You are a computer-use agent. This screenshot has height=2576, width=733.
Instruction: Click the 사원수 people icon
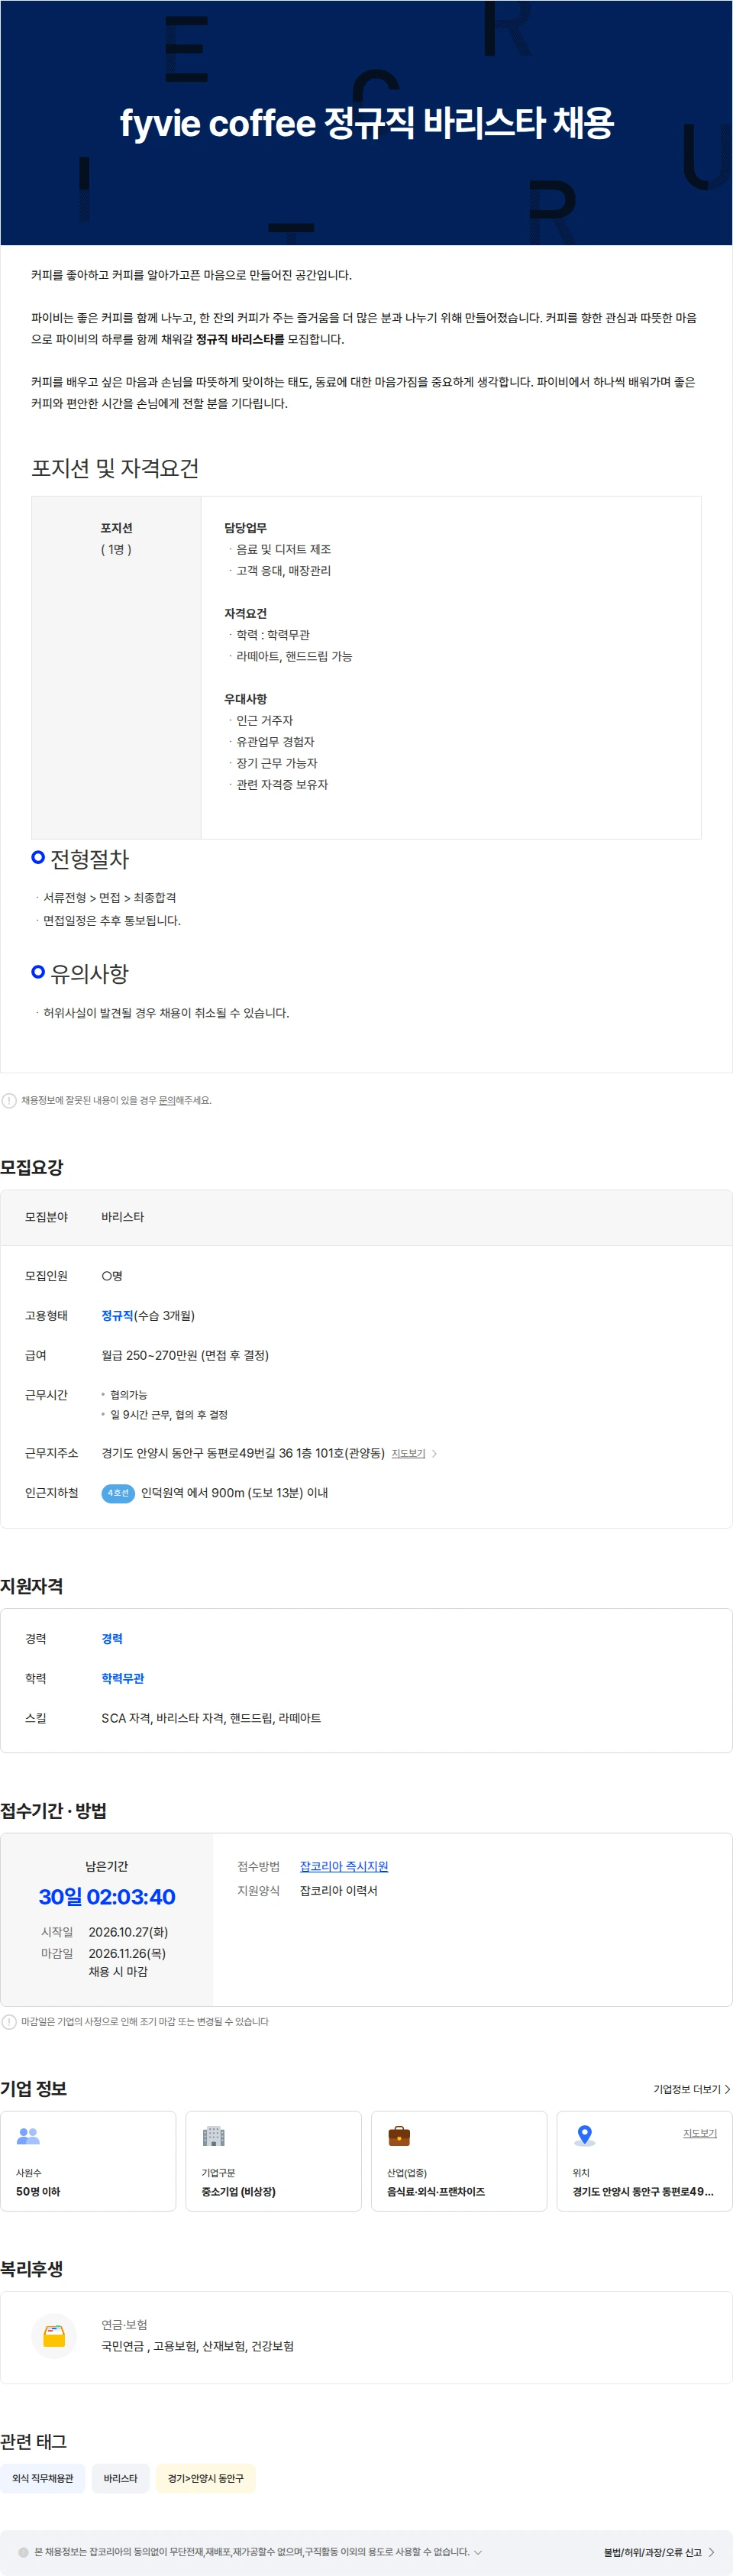point(28,2136)
